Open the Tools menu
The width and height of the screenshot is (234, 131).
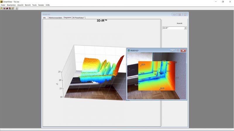tap(35, 5)
